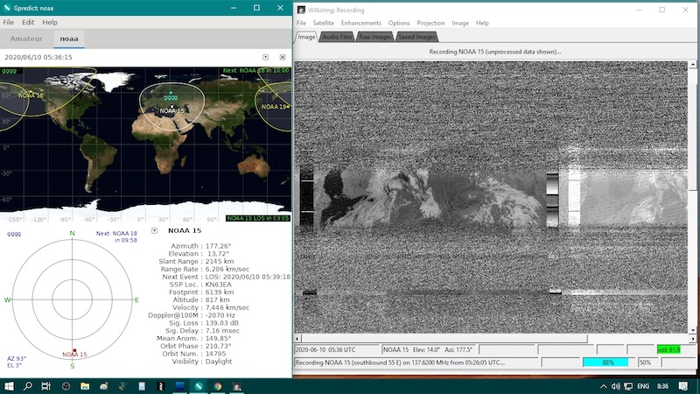Click the green volume indicator in status bar
The height and width of the screenshot is (394, 700).
pyautogui.click(x=668, y=349)
